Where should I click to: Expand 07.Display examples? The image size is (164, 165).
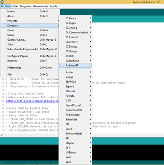(75, 47)
